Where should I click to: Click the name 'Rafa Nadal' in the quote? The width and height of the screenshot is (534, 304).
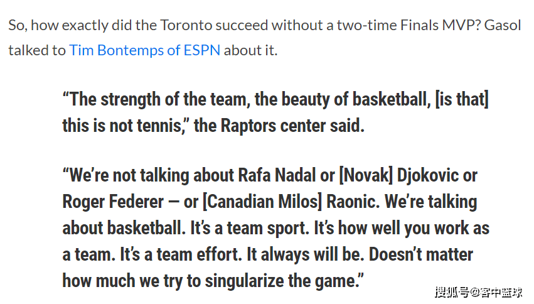pos(277,175)
